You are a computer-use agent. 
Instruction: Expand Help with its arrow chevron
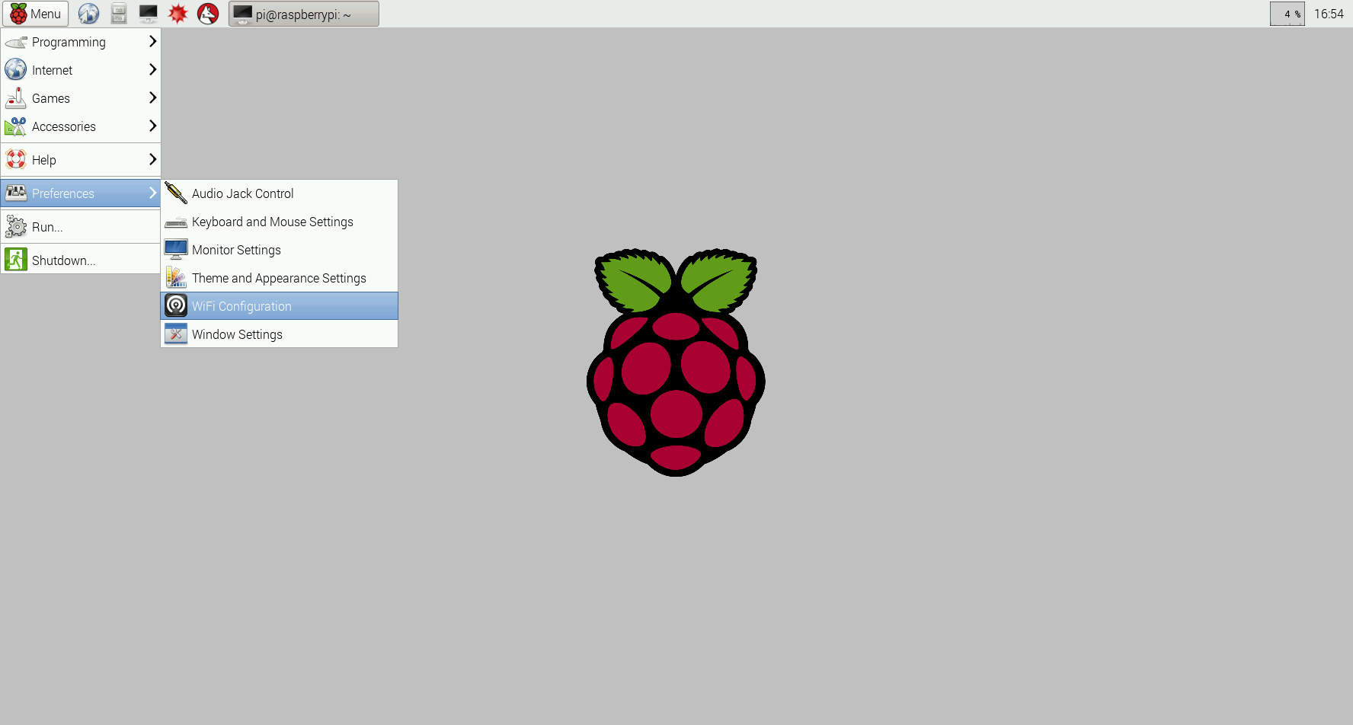click(152, 159)
